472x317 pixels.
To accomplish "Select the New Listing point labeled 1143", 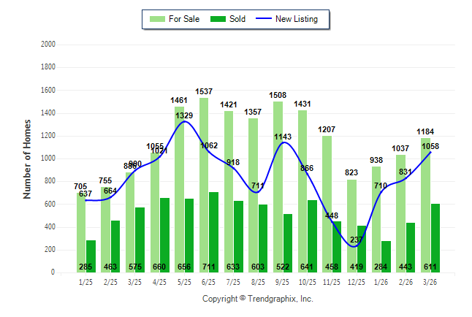I will pyautogui.click(x=283, y=142).
